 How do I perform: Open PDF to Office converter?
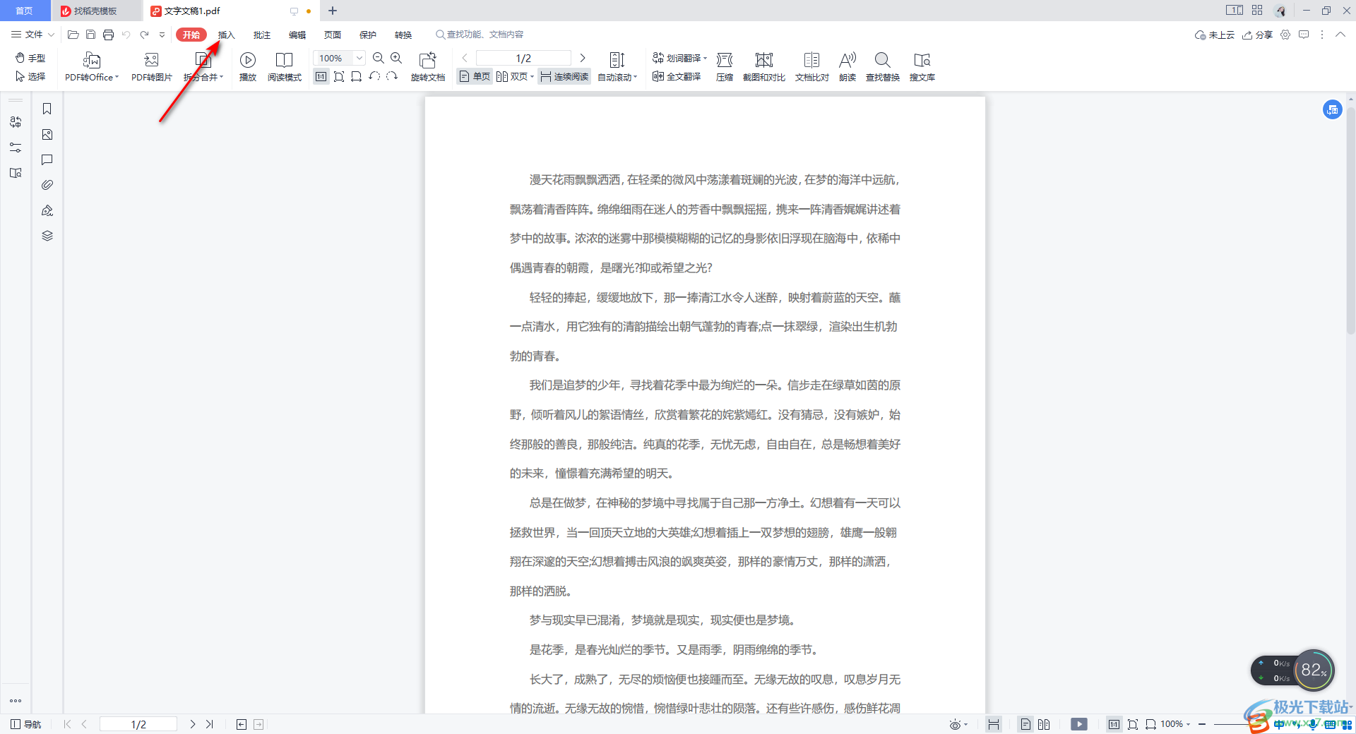[92, 67]
